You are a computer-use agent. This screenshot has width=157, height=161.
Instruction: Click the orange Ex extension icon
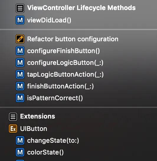point(13,129)
